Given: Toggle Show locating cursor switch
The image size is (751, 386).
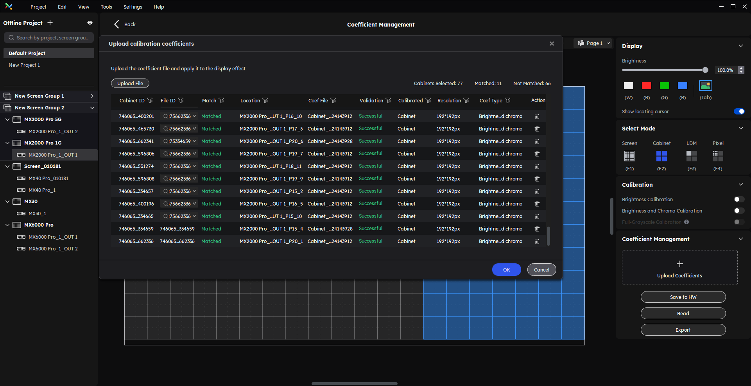Looking at the screenshot, I should [x=738, y=111].
